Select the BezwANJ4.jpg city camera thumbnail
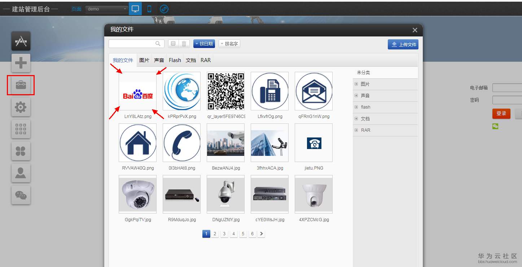Screen dimensions: 522x267 click(225, 143)
